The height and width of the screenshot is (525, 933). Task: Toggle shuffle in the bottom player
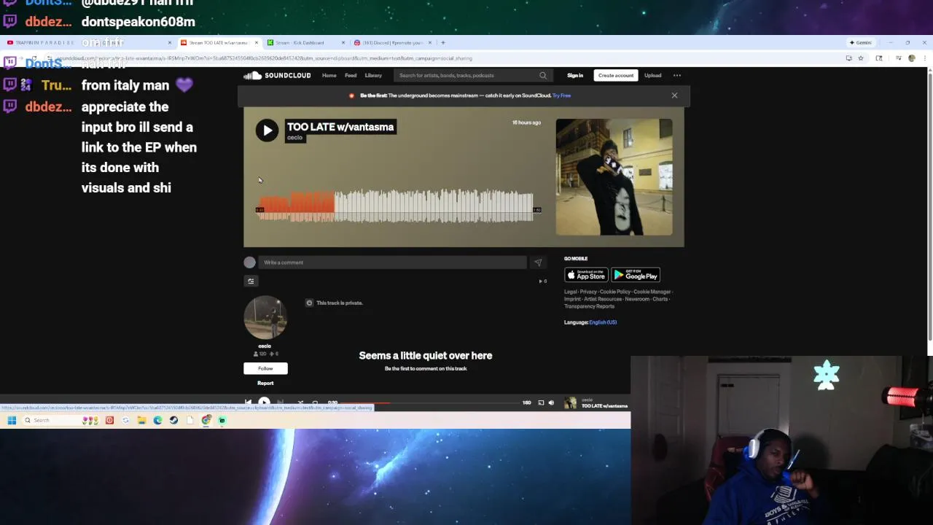pyautogui.click(x=300, y=402)
